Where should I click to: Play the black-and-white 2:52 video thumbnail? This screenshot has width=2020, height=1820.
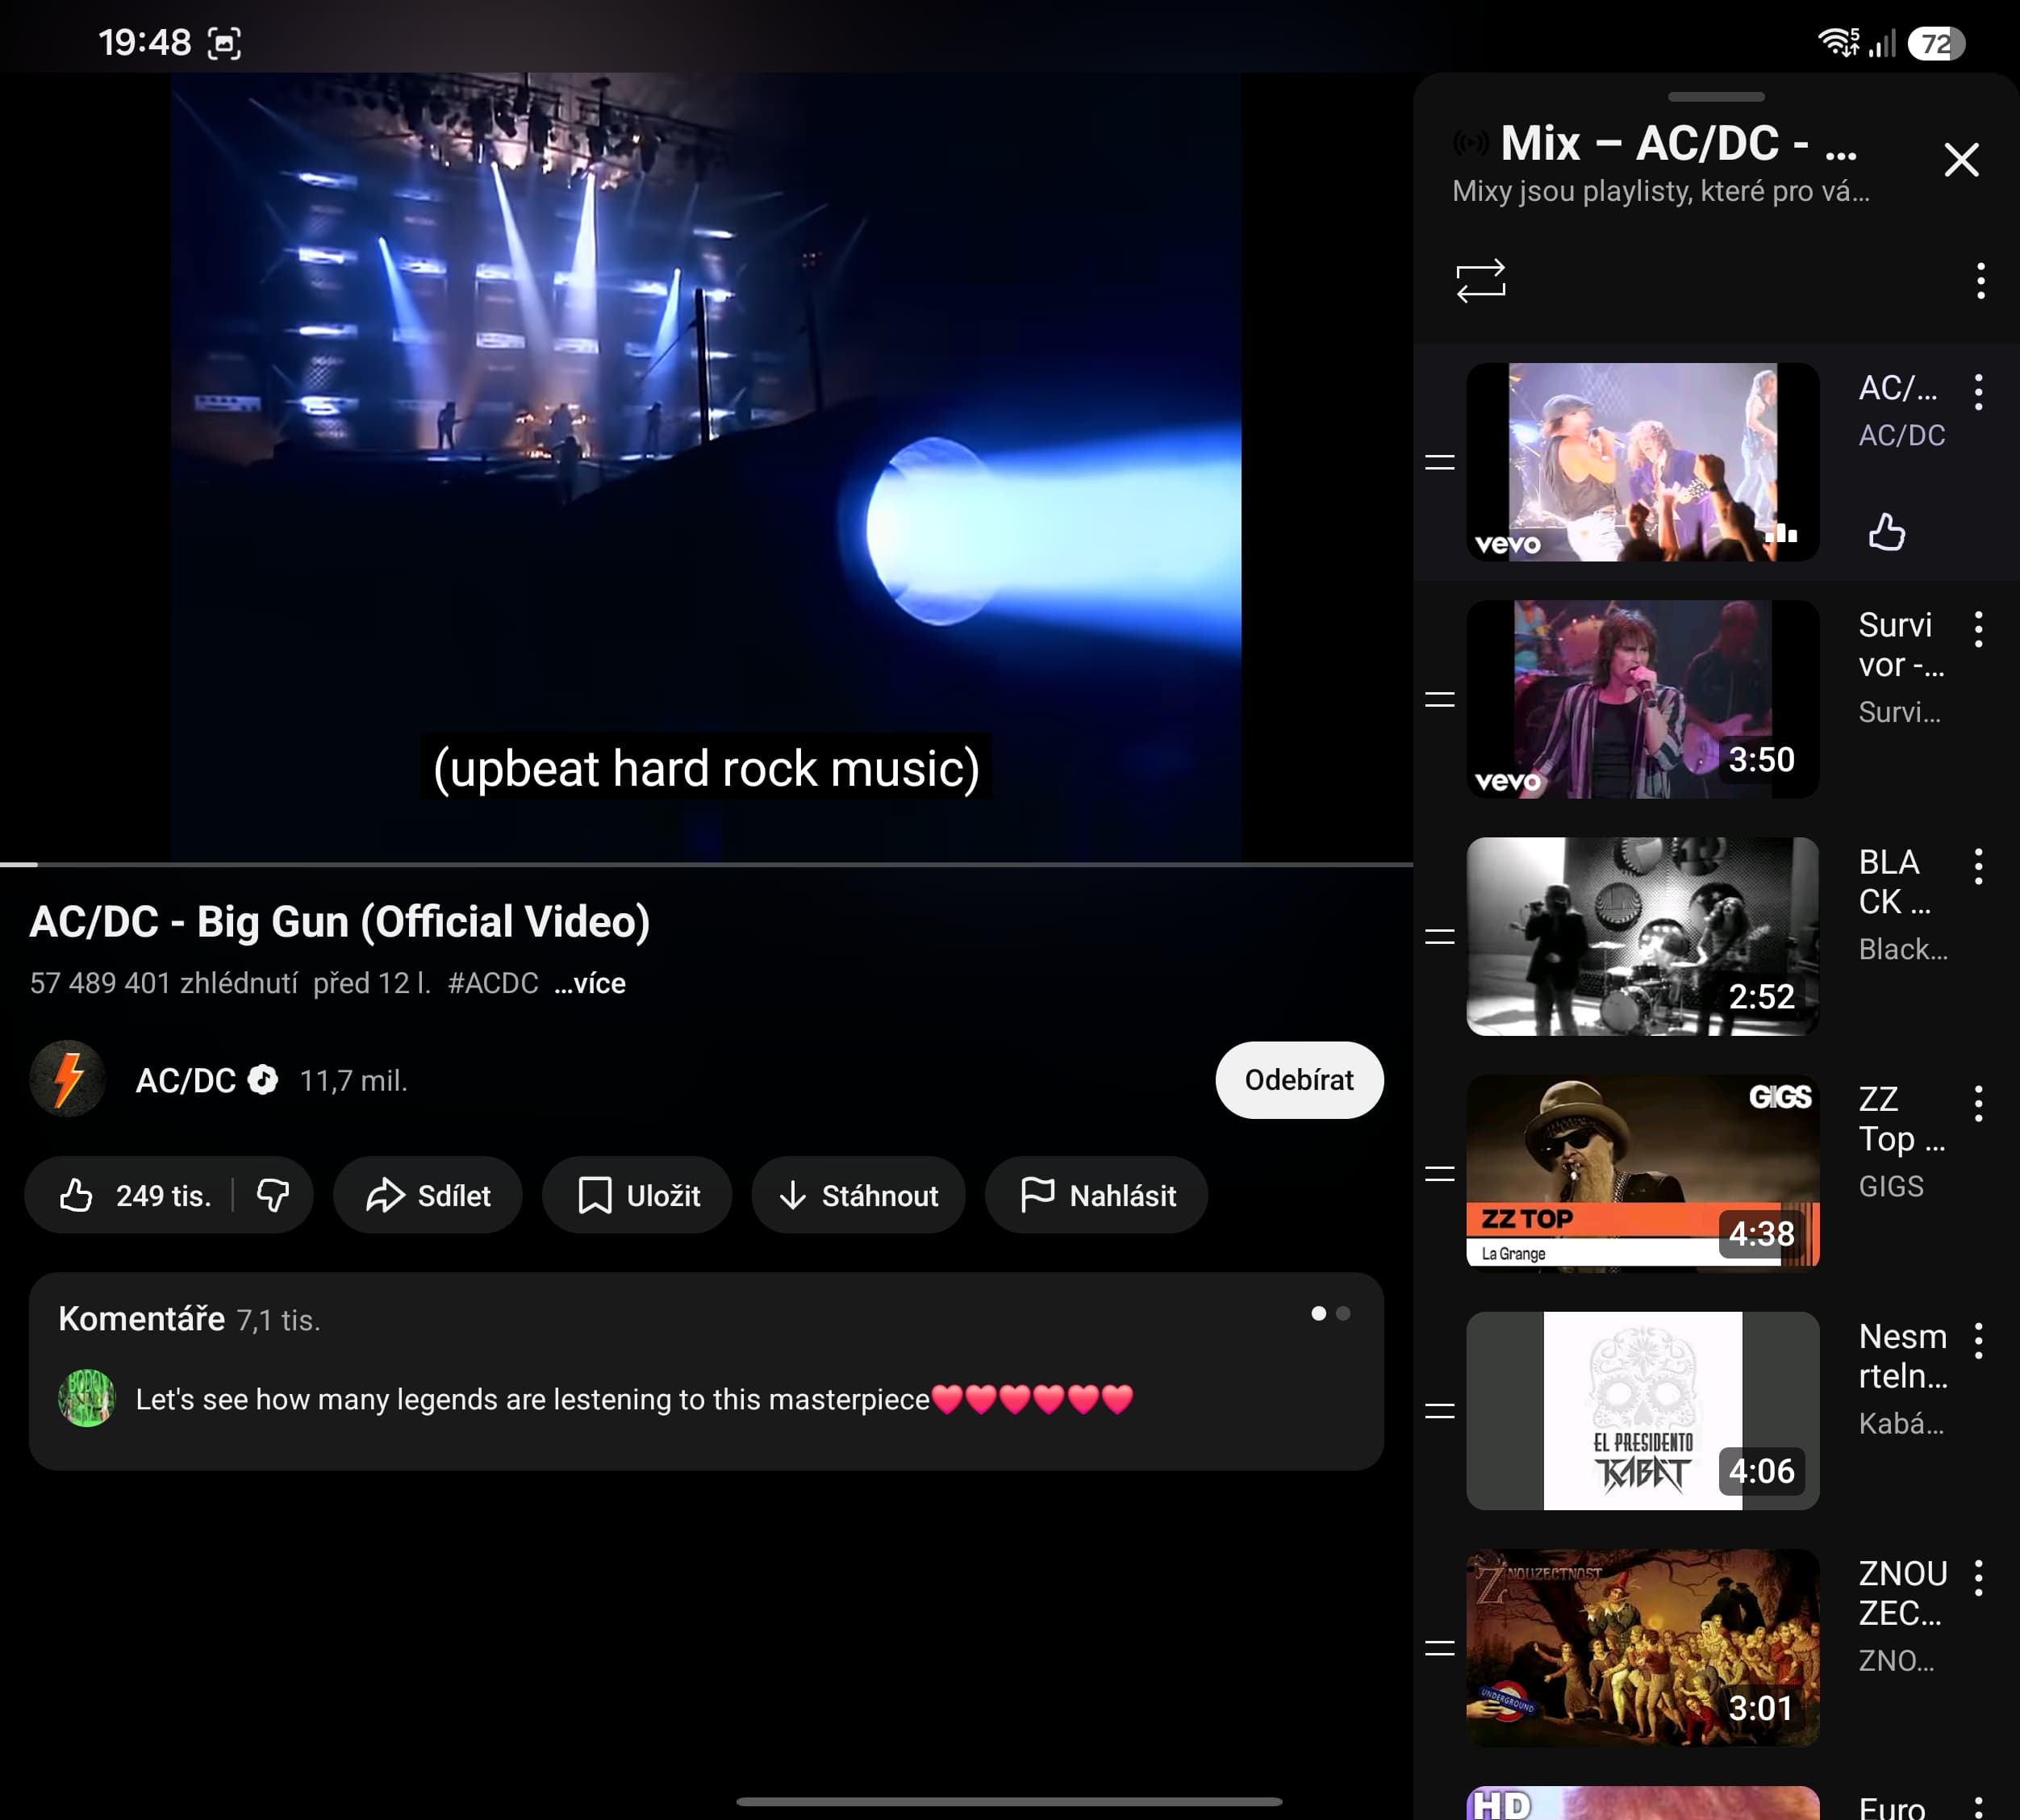1642,936
